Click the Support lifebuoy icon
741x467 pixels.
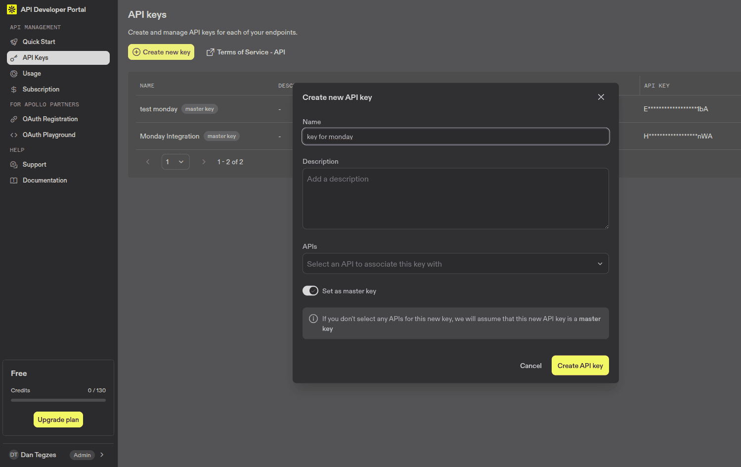(x=14, y=164)
